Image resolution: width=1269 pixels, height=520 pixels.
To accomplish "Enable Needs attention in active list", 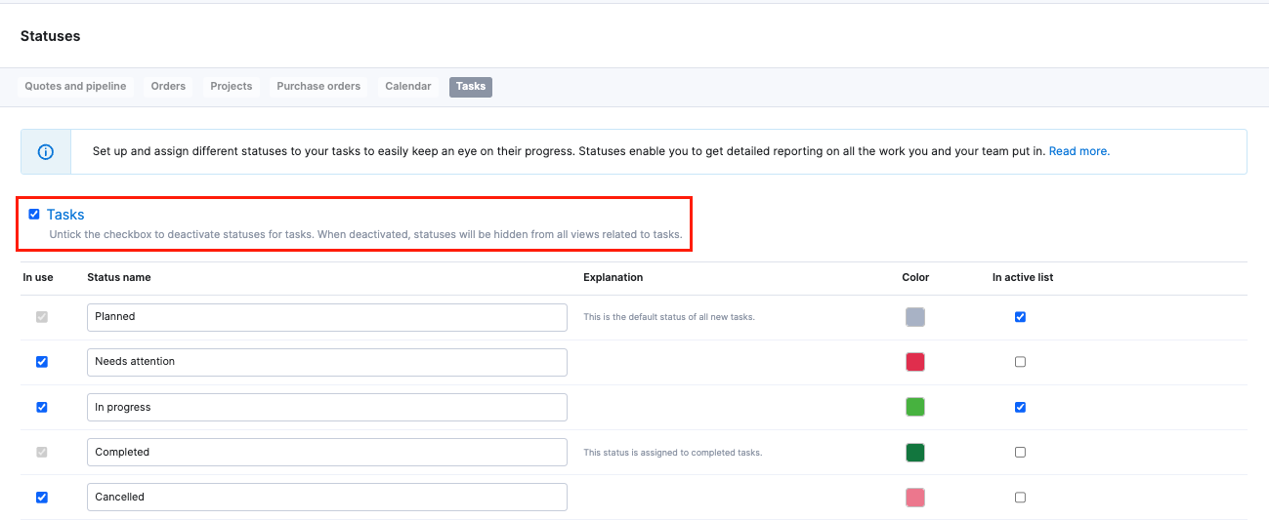I will click(1020, 362).
